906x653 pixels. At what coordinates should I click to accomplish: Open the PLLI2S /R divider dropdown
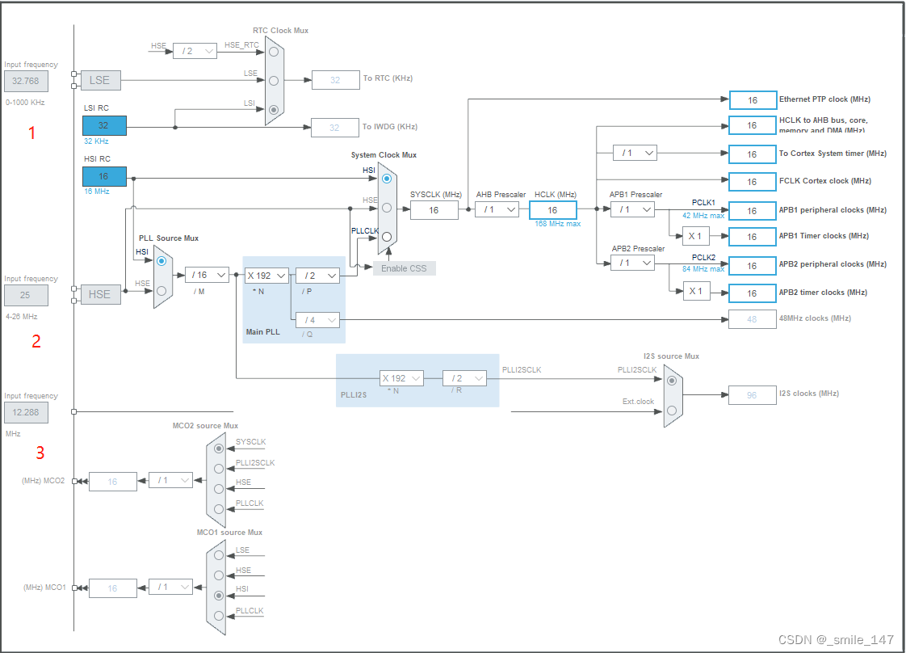(x=467, y=377)
